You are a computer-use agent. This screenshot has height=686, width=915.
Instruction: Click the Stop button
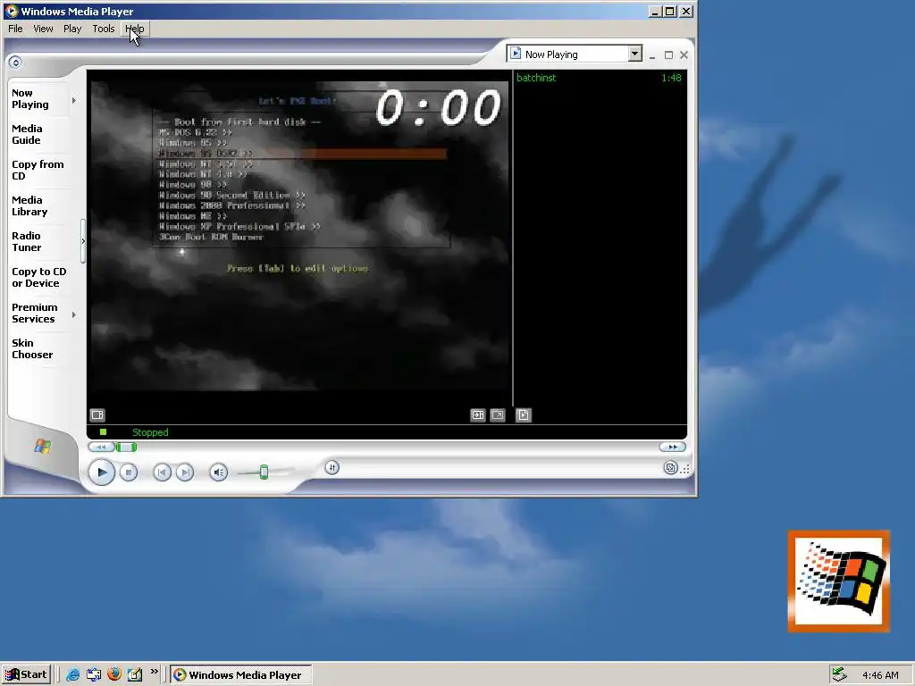point(129,473)
